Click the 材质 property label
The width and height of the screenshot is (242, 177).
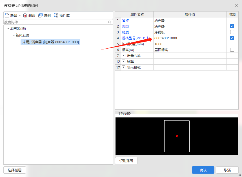click(x=125, y=32)
